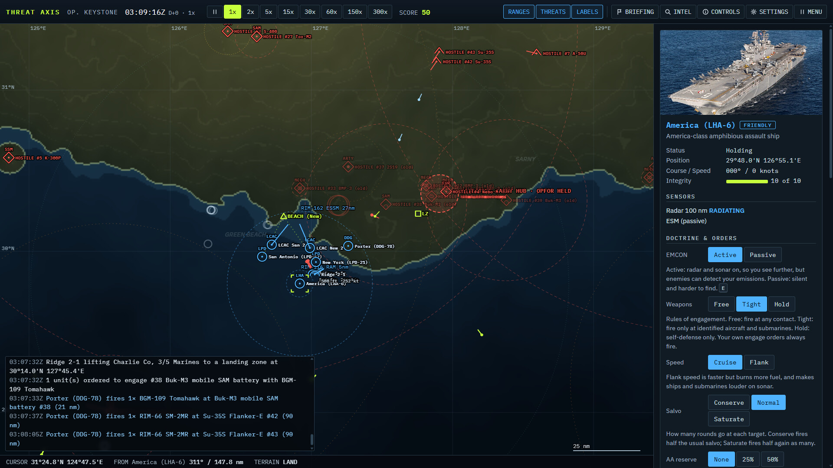Viewport: 833px width, 468px height.
Task: Set AA reserve to 25%
Action: coord(748,459)
